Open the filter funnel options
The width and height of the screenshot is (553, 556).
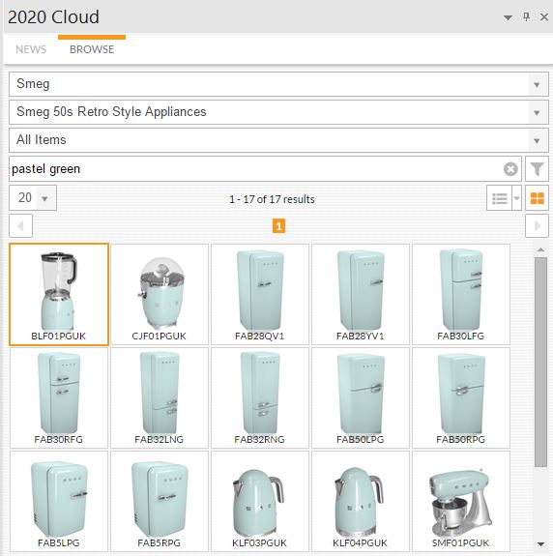pyautogui.click(x=537, y=169)
